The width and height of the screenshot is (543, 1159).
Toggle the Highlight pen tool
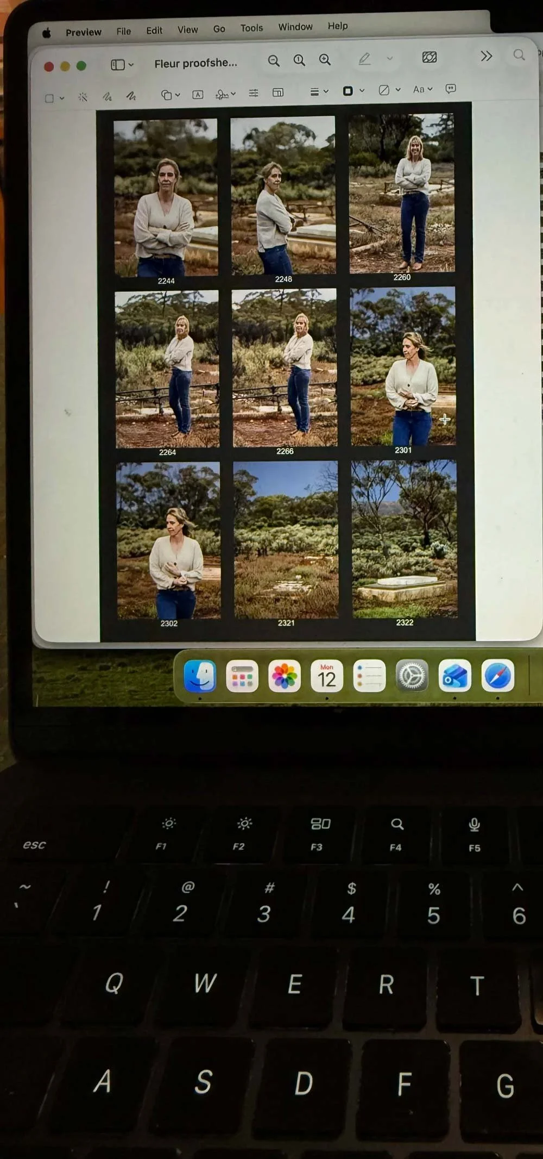coord(365,59)
